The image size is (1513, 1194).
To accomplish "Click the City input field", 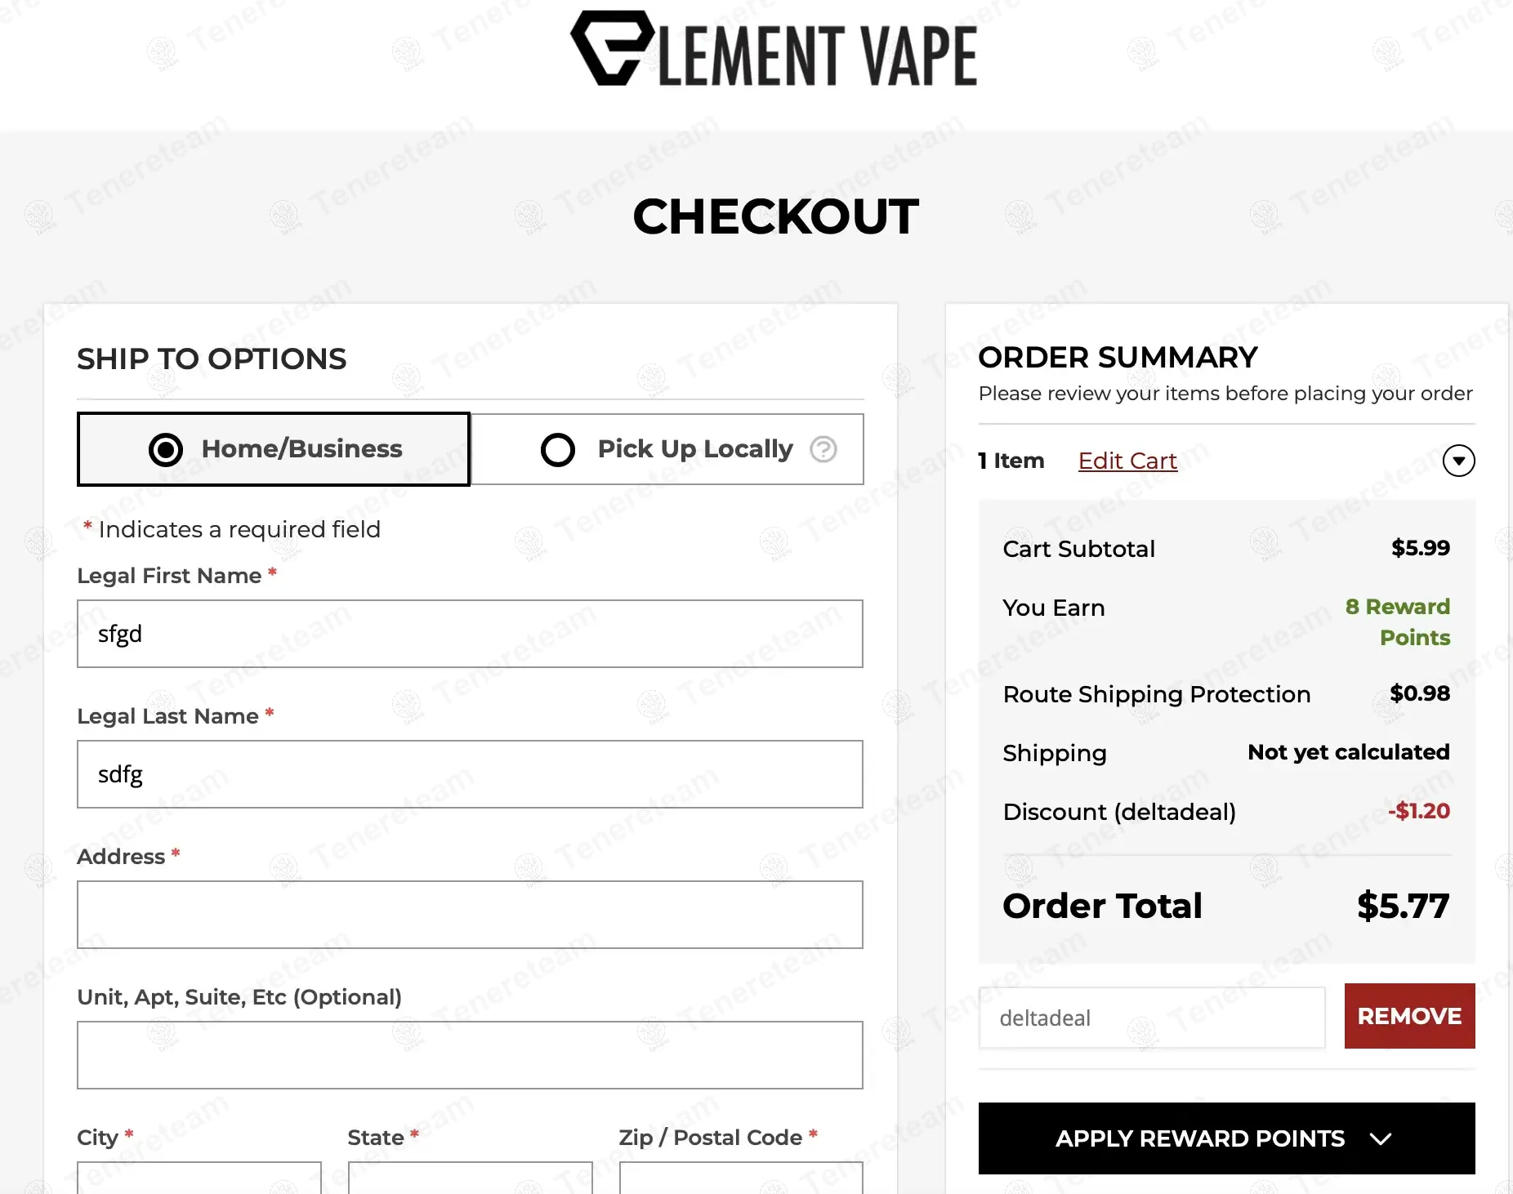I will coord(199,1179).
